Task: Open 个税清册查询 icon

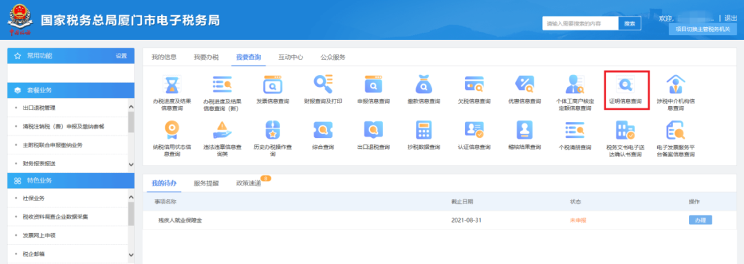Action: coord(575,130)
